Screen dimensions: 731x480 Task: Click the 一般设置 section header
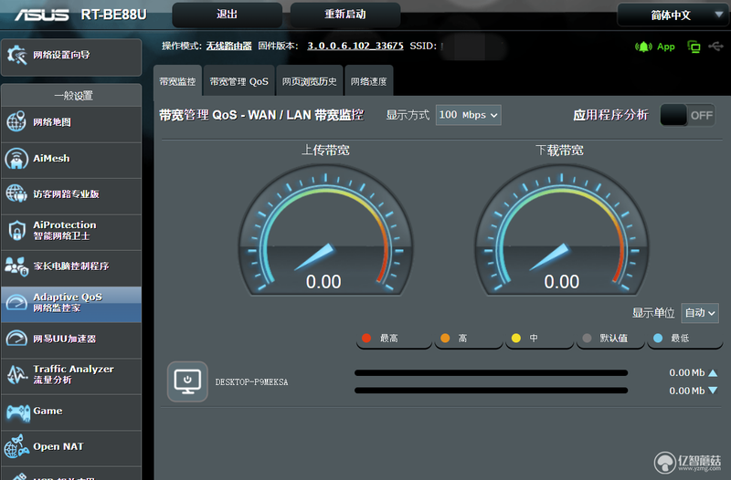click(73, 96)
